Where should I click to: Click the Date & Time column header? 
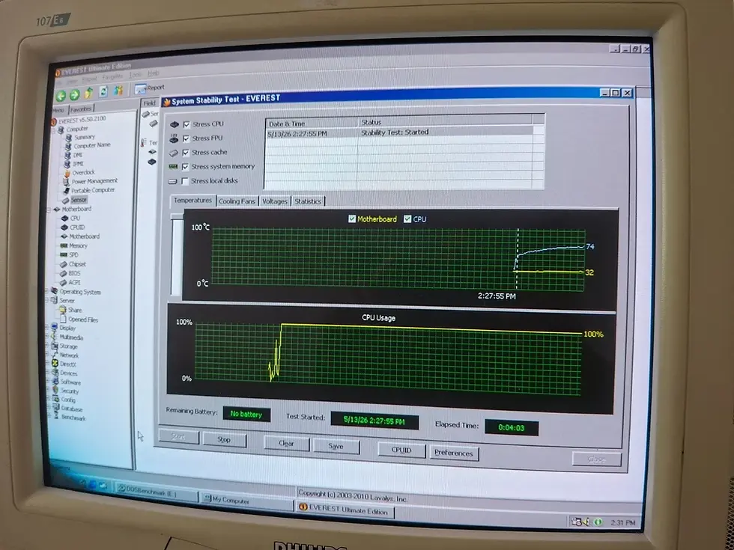pos(312,123)
